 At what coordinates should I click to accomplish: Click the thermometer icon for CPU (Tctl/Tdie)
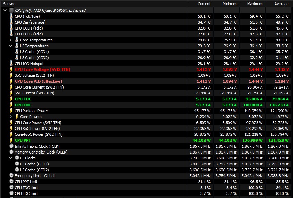coord(11,16)
